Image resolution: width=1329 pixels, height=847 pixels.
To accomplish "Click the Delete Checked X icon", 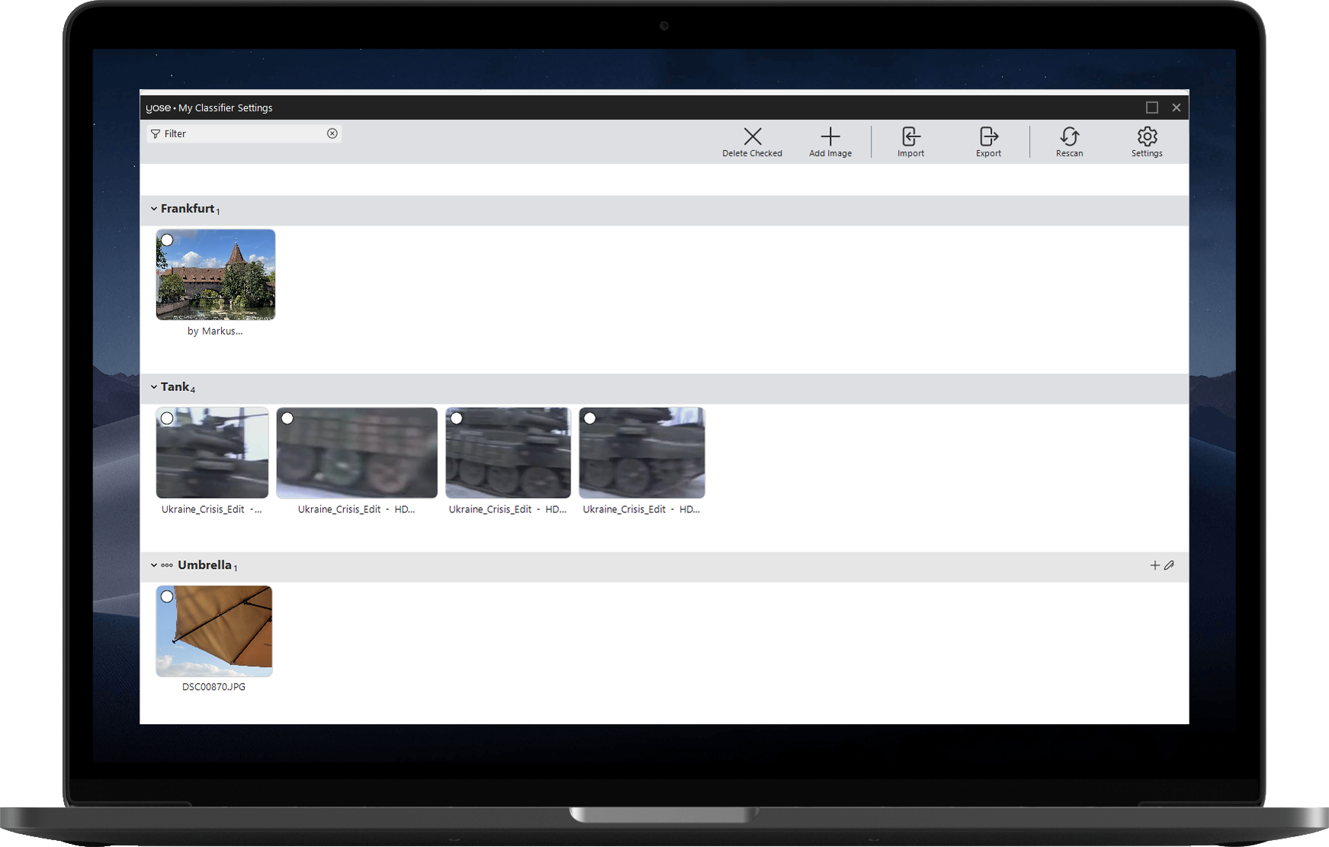I will (752, 137).
